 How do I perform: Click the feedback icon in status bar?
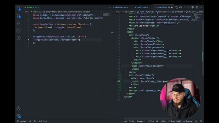[x=196, y=121]
